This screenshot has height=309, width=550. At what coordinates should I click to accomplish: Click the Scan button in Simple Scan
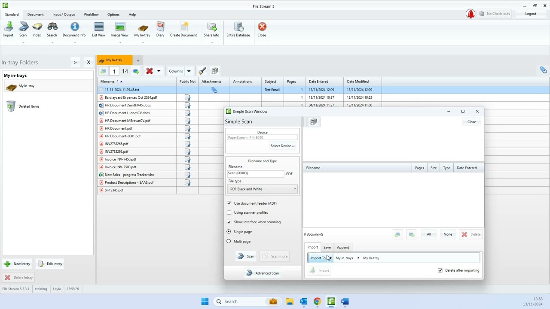[246, 256]
